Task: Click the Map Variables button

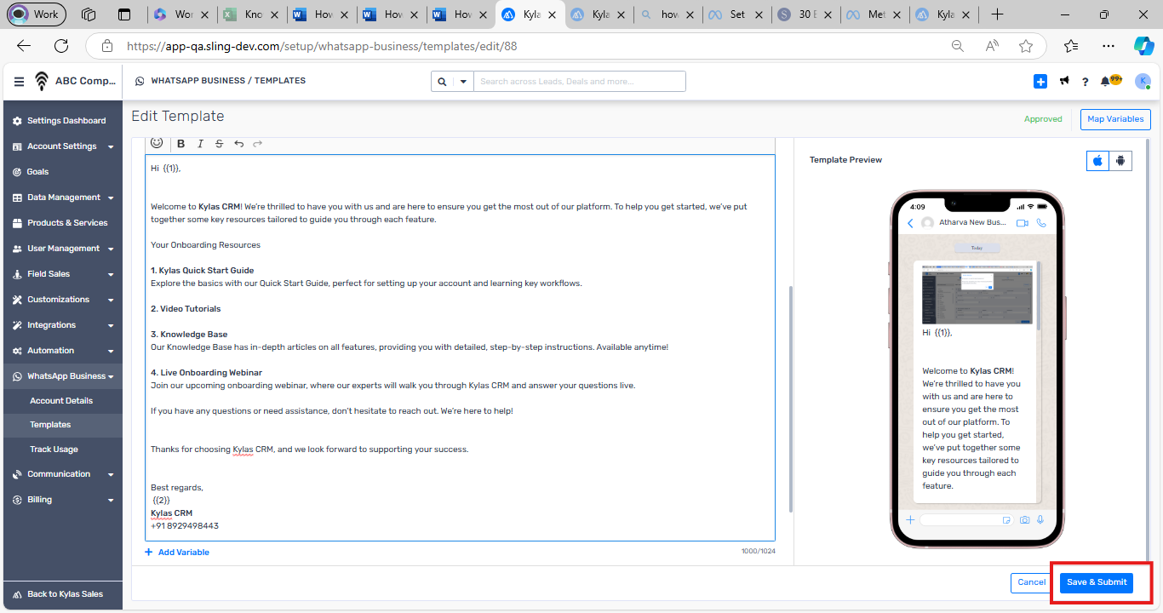Action: 1115,119
